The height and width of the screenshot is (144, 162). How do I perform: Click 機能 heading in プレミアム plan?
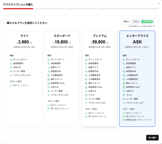(87, 55)
